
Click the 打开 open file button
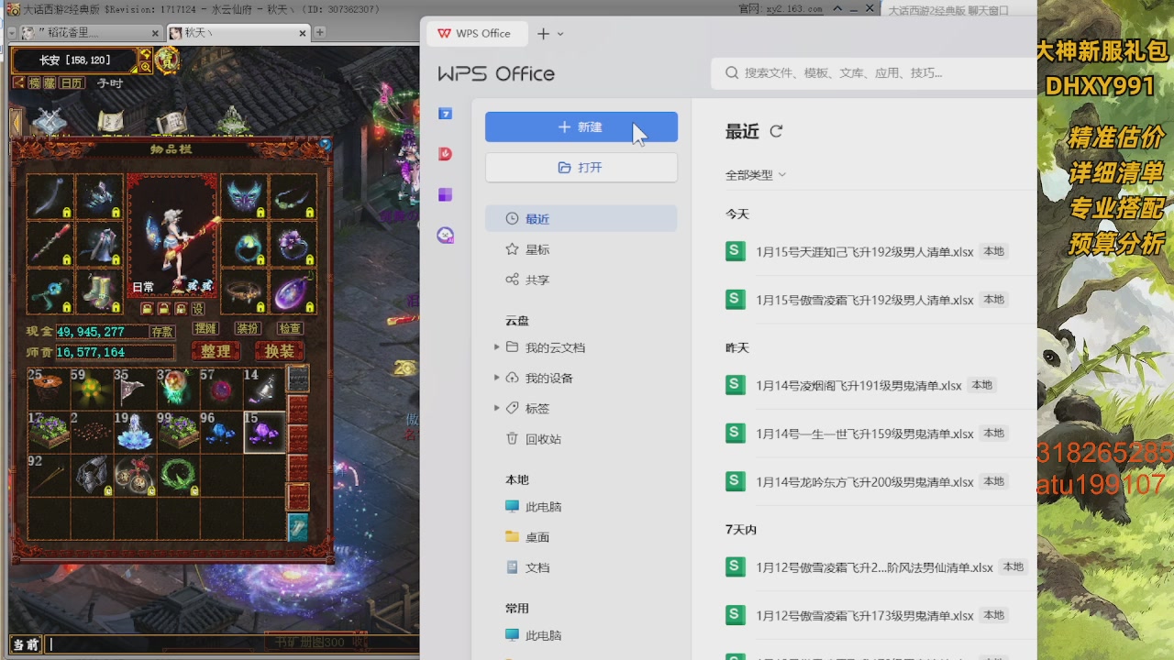[581, 168]
